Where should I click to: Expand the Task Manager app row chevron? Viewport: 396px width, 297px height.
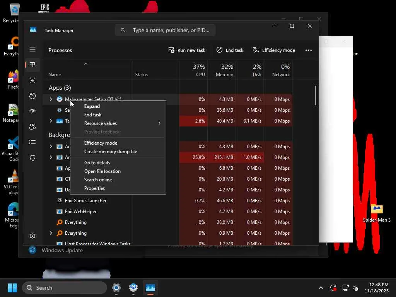[51, 121]
